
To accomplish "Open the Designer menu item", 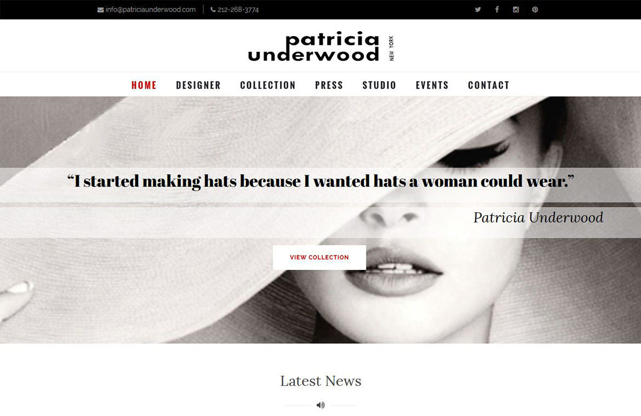I will [198, 85].
